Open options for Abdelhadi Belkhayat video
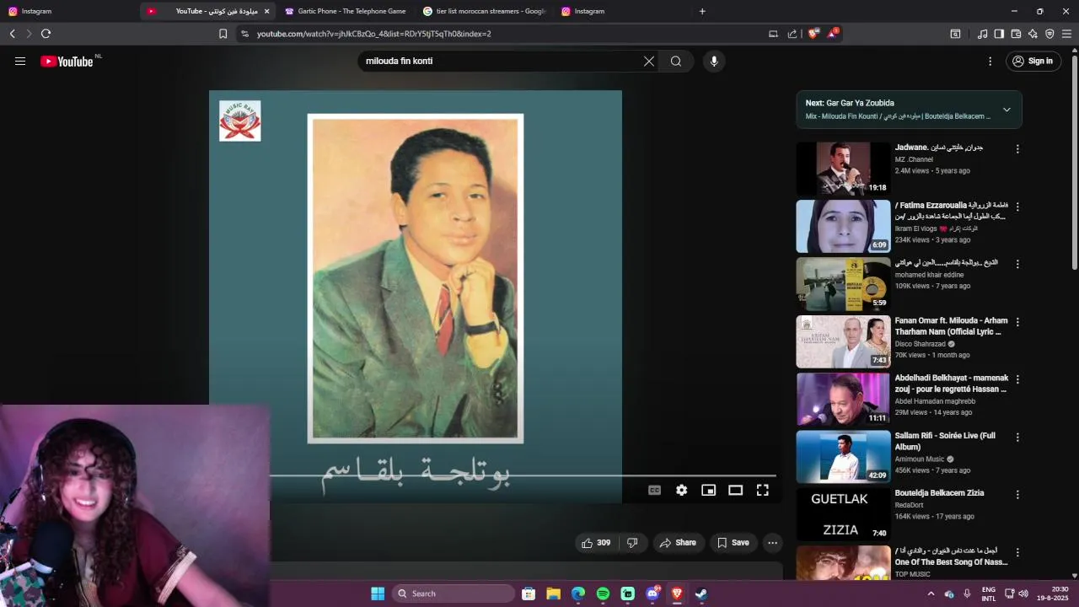Image resolution: width=1079 pixels, height=607 pixels. (x=1017, y=379)
